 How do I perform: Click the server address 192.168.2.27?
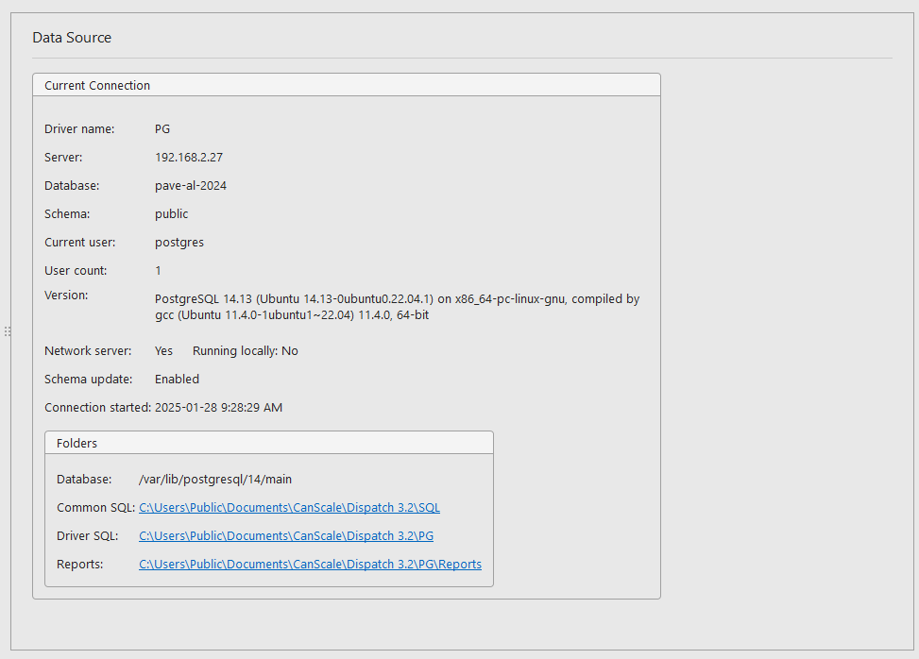pos(191,157)
